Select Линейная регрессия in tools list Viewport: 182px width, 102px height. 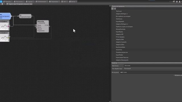click(x=122, y=52)
